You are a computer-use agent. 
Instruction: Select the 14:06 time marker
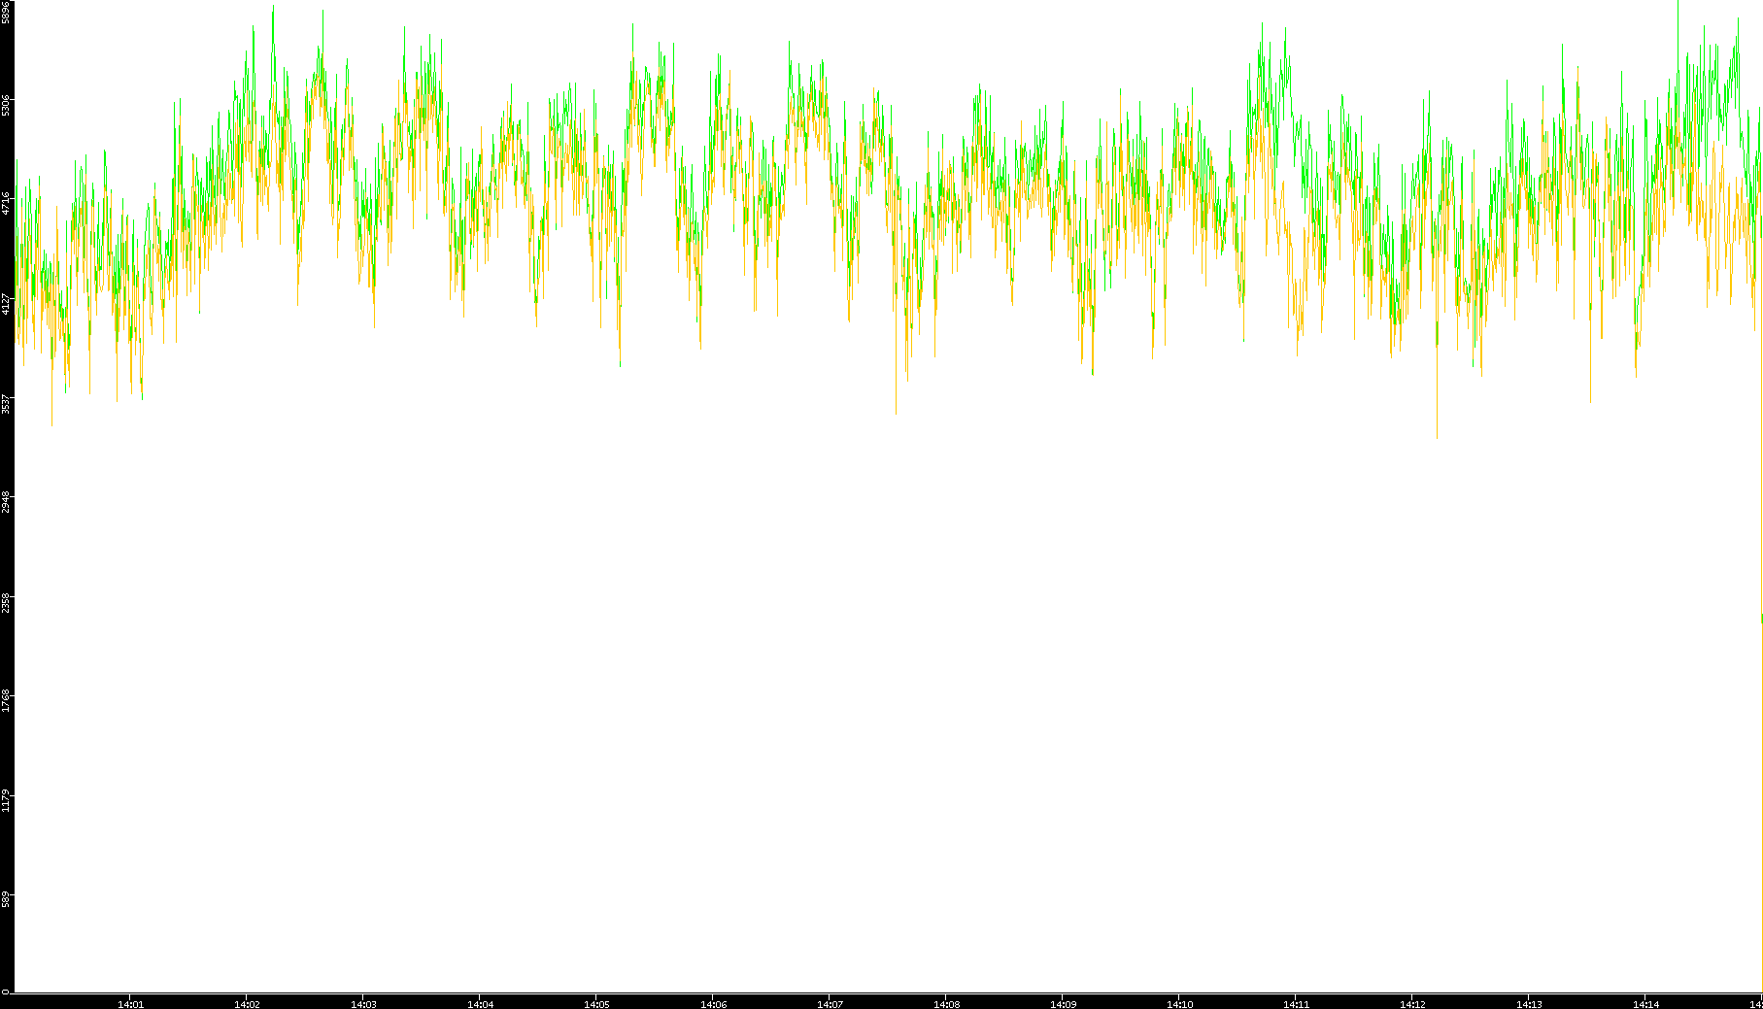tap(713, 1004)
